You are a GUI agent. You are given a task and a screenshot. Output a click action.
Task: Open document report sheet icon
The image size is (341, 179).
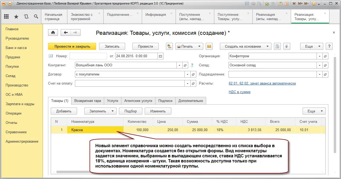pyautogui.click(x=277, y=46)
